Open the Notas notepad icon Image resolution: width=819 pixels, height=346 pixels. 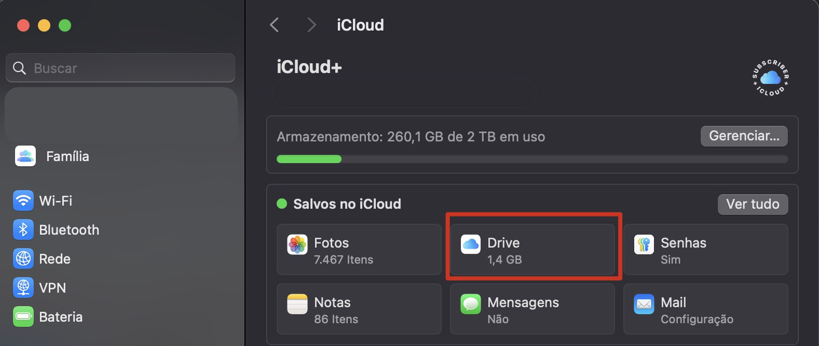pyautogui.click(x=296, y=305)
